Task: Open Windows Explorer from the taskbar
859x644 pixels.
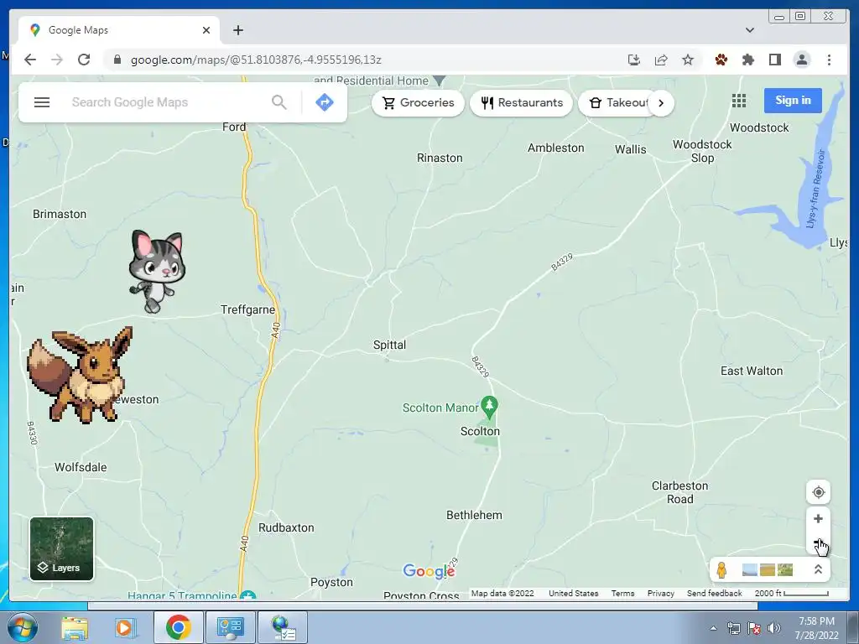Action: tap(75, 627)
